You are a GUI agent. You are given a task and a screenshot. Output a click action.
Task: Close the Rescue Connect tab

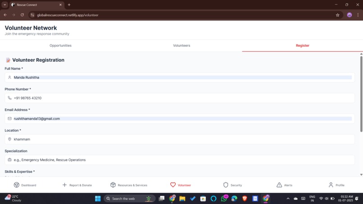[x=60, y=5]
